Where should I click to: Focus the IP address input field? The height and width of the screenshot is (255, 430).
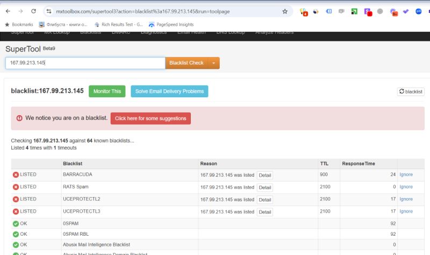coord(85,63)
